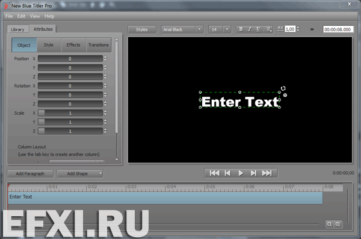Close the Titler Pro window
This screenshot has width=361, height=239.
[349, 4]
